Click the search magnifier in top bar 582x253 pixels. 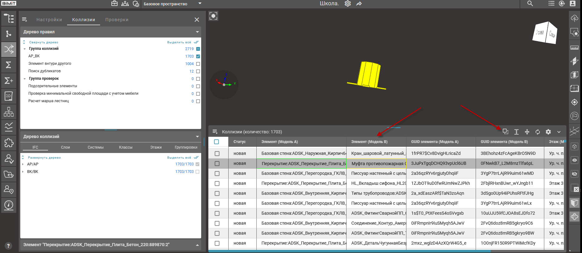530,4
